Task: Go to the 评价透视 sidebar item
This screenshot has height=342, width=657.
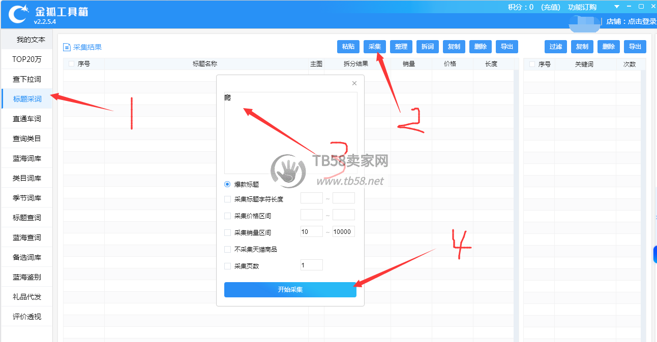Action: coord(27,317)
